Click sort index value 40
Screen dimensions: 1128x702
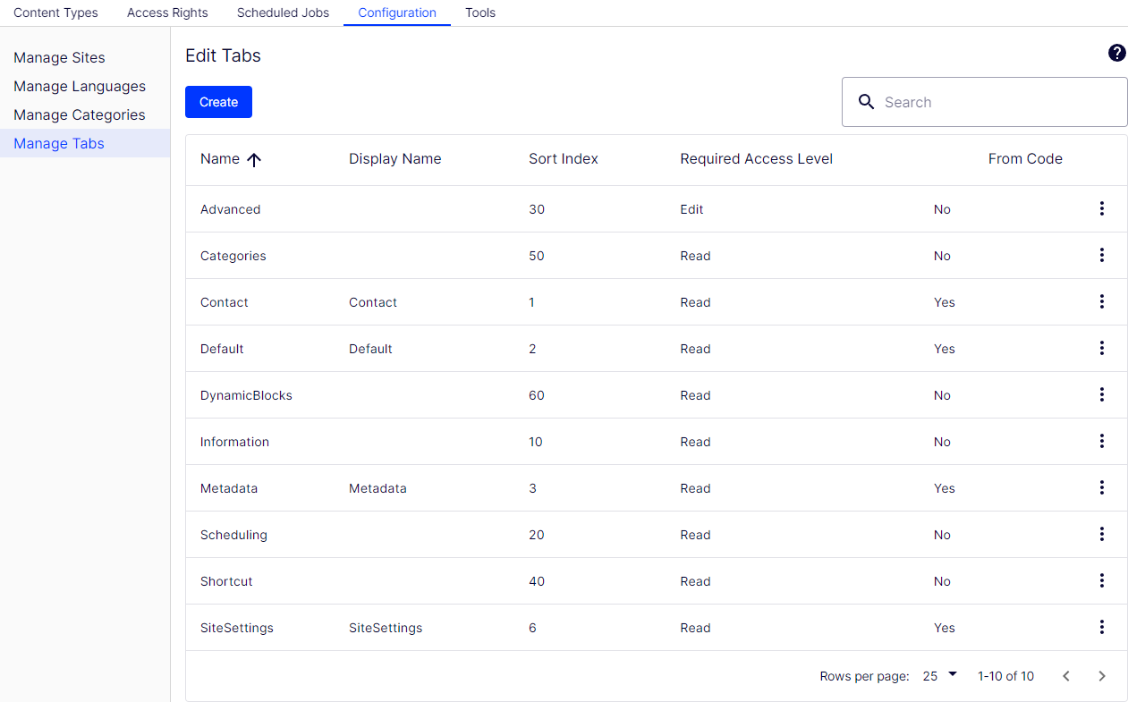coord(537,581)
